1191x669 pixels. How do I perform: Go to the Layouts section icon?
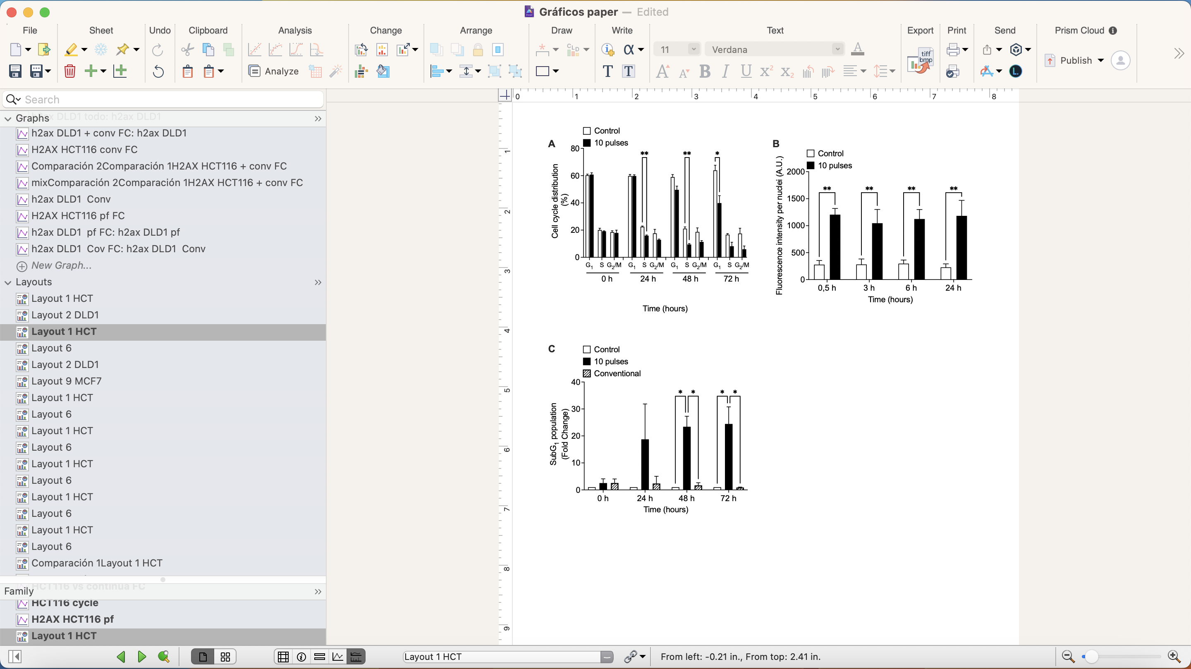356,657
